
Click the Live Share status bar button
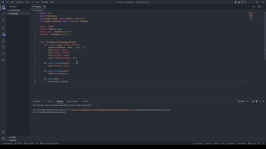[x=29, y=144]
